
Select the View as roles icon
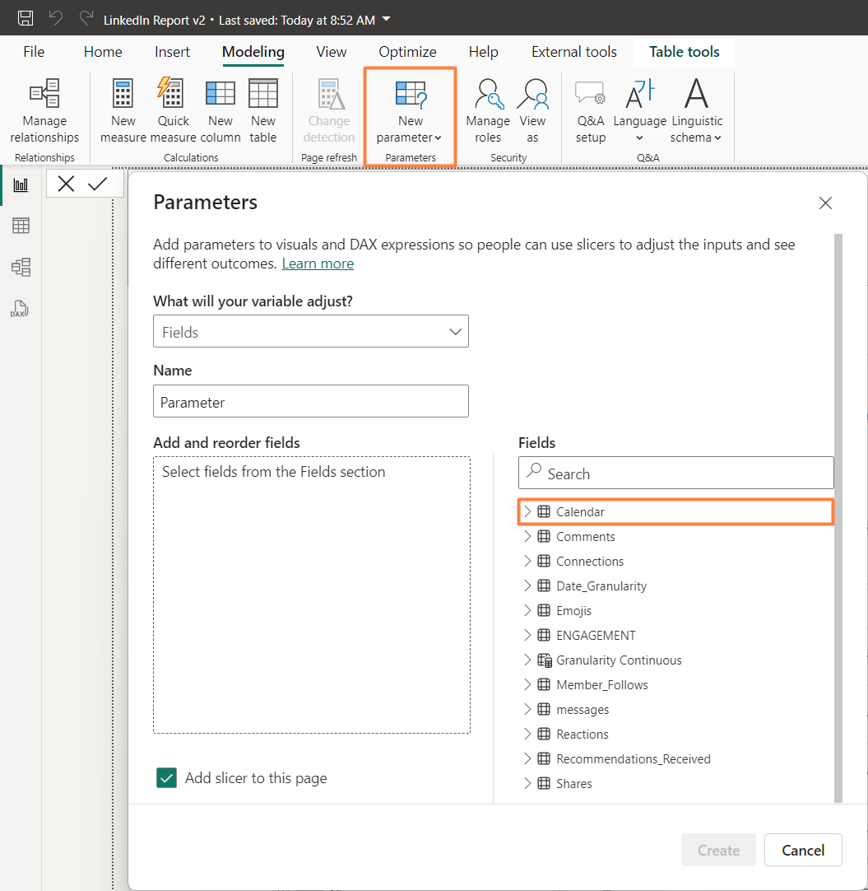532,111
